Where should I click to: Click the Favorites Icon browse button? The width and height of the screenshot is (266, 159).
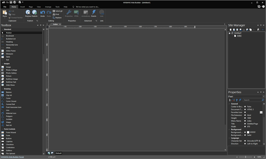point(261,112)
